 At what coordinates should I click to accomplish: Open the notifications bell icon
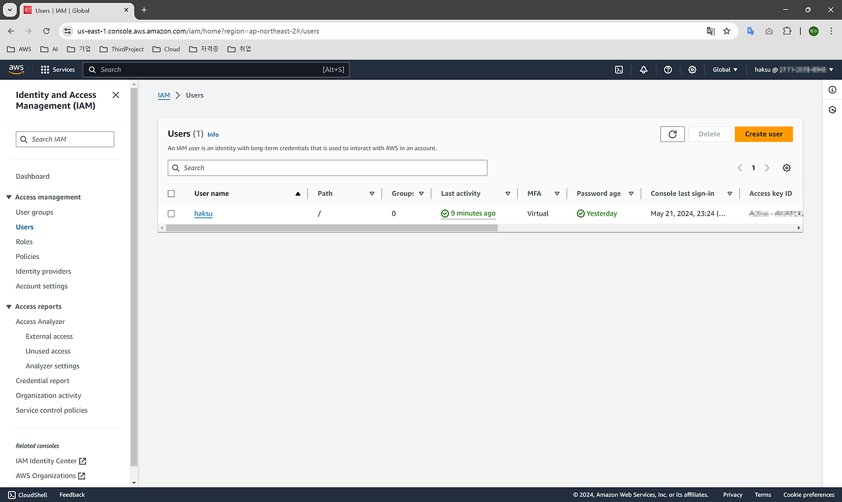pyautogui.click(x=643, y=70)
